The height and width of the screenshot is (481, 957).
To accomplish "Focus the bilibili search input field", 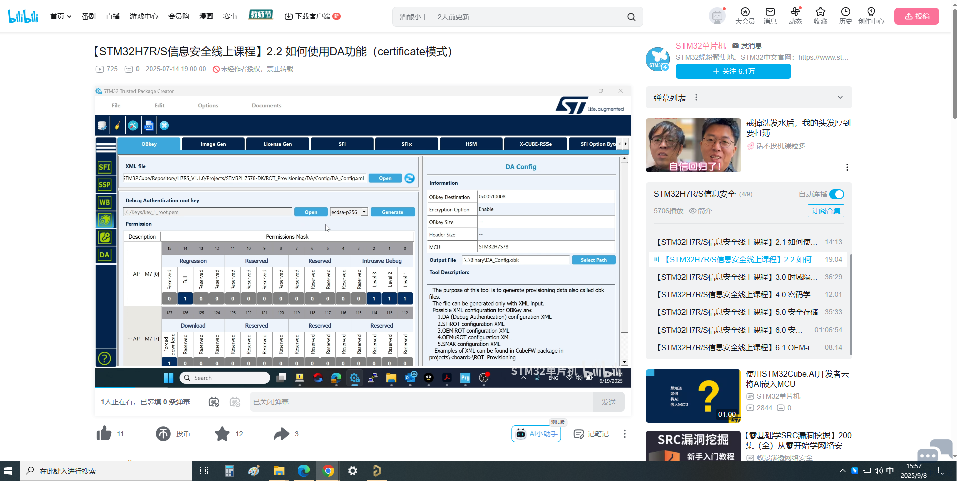I will point(509,17).
